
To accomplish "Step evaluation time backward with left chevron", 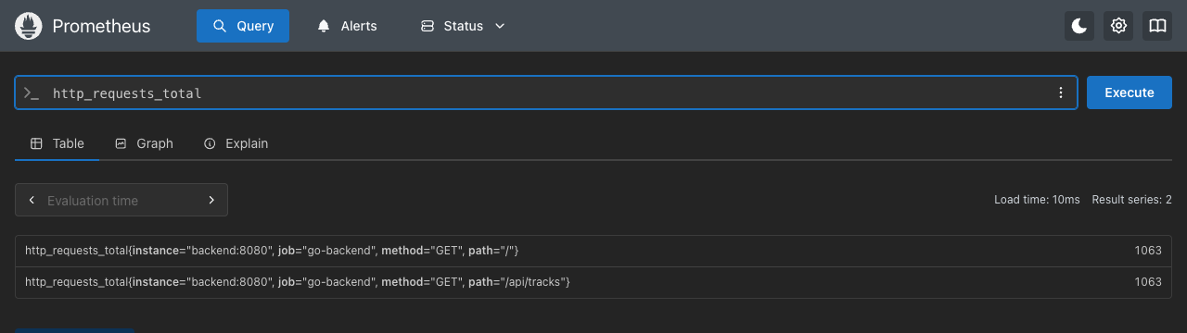I will tap(32, 200).
